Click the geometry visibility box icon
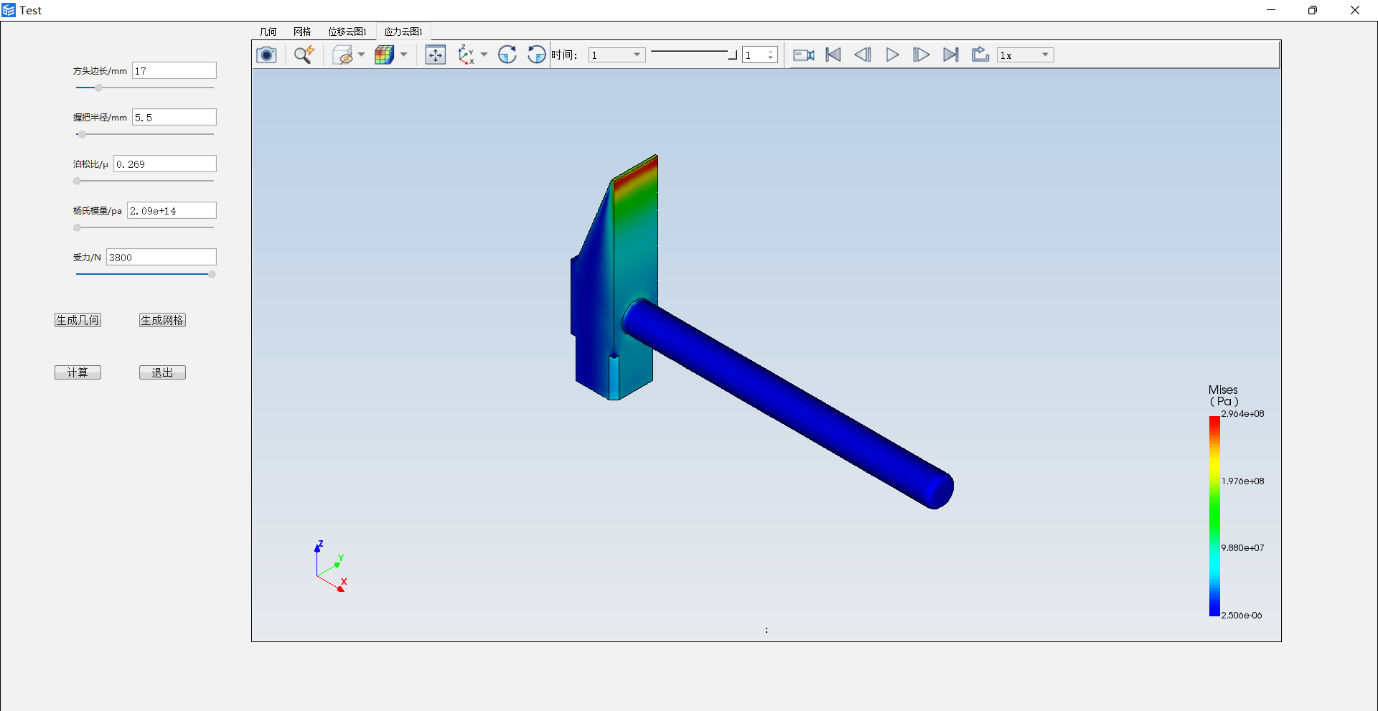Viewport: 1378px width, 711px height. point(343,55)
